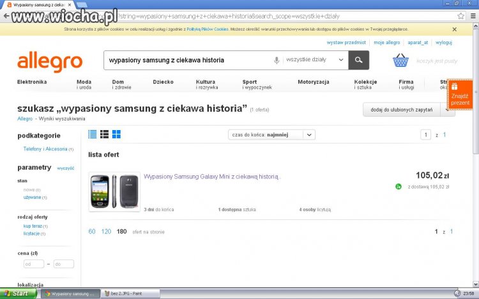
Task: Click the allegro logo
Action: [x=50, y=62]
